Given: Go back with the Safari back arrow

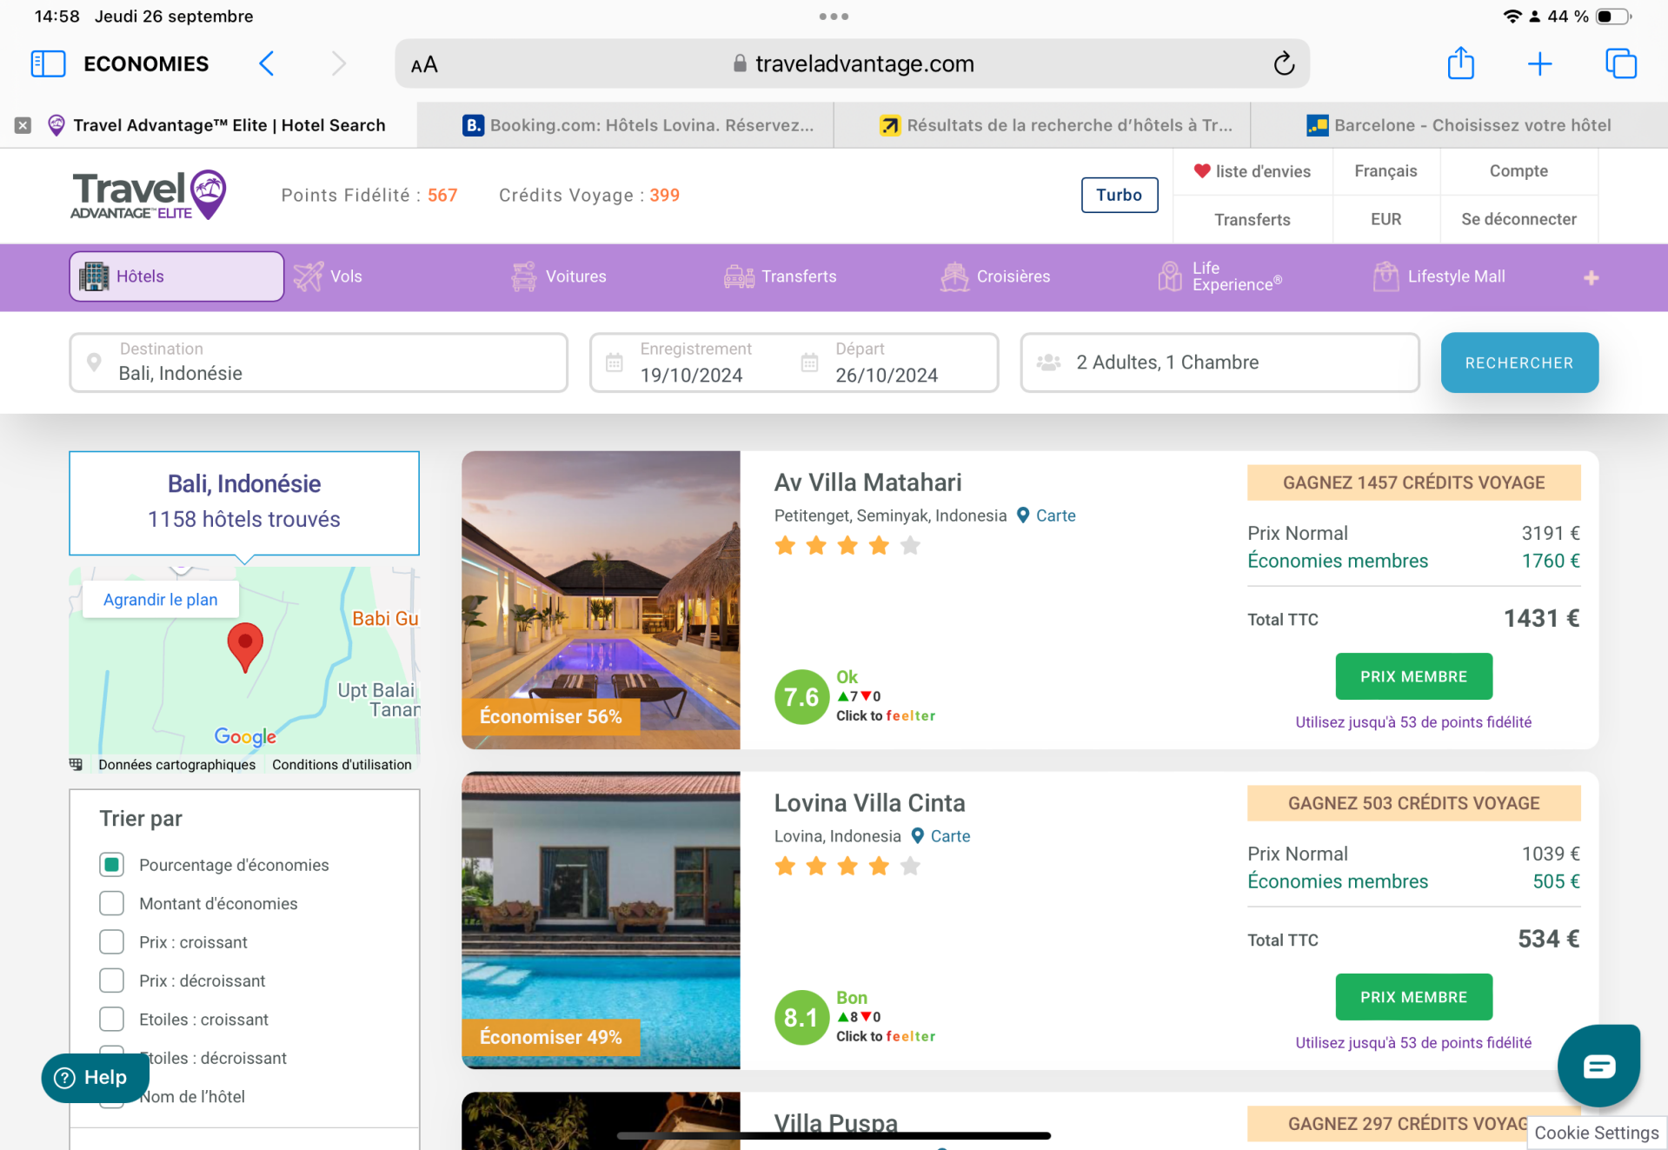Looking at the screenshot, I should point(267,63).
